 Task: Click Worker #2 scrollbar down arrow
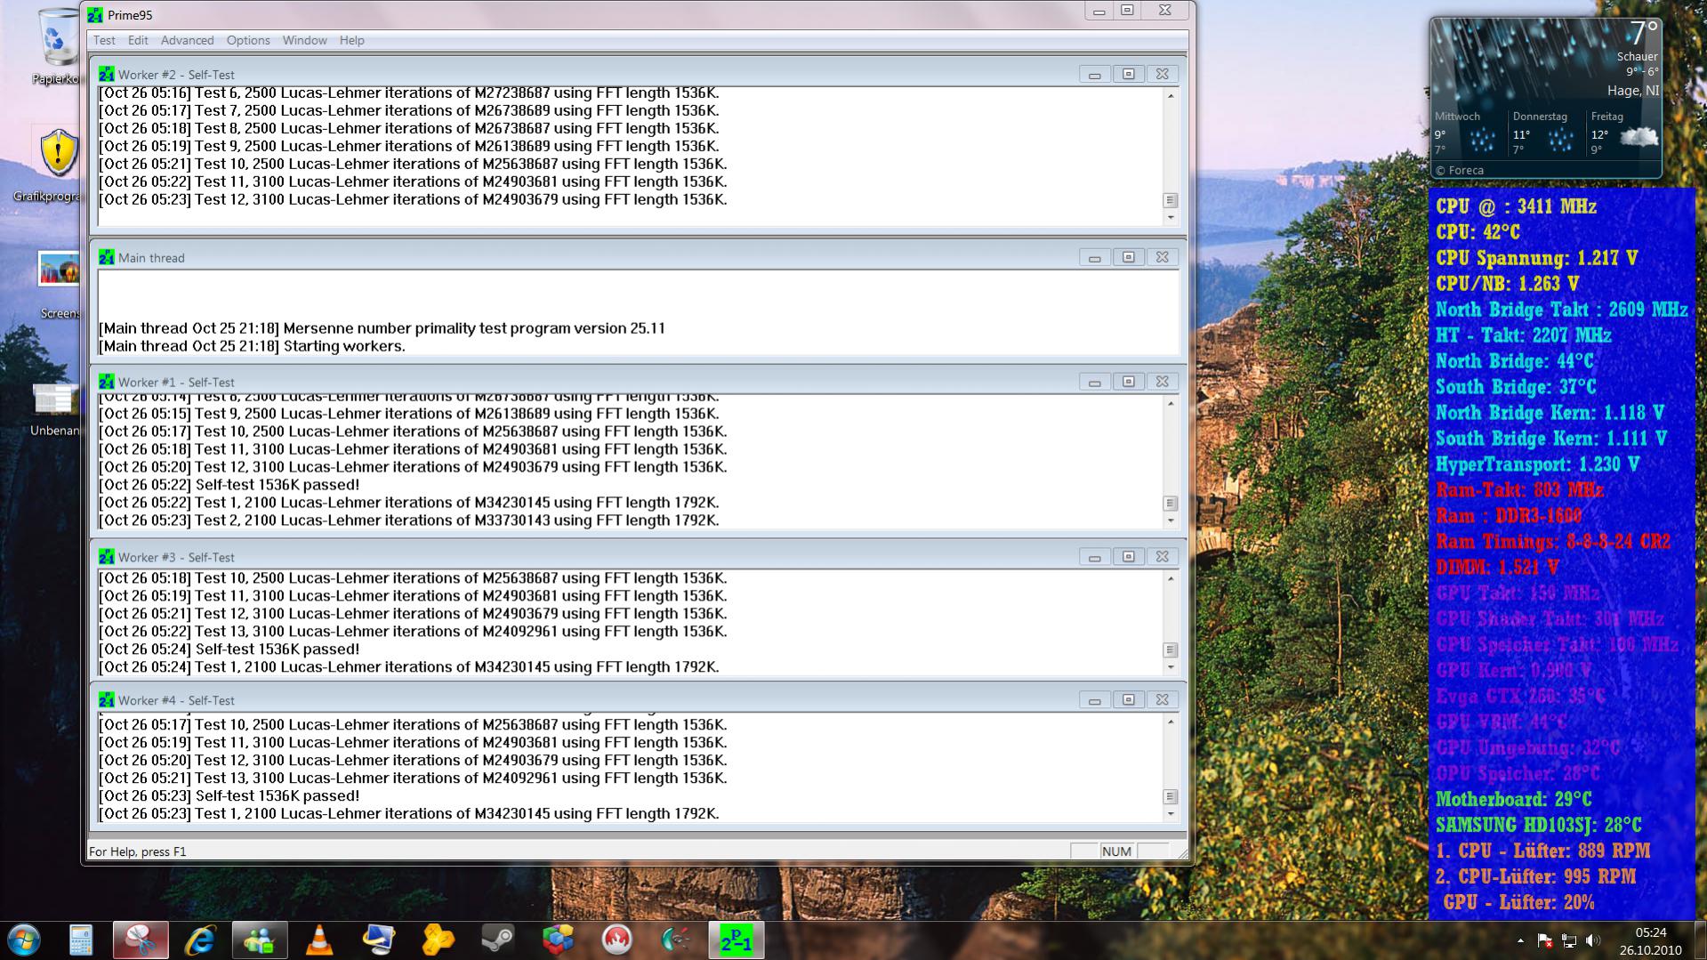[1171, 217]
